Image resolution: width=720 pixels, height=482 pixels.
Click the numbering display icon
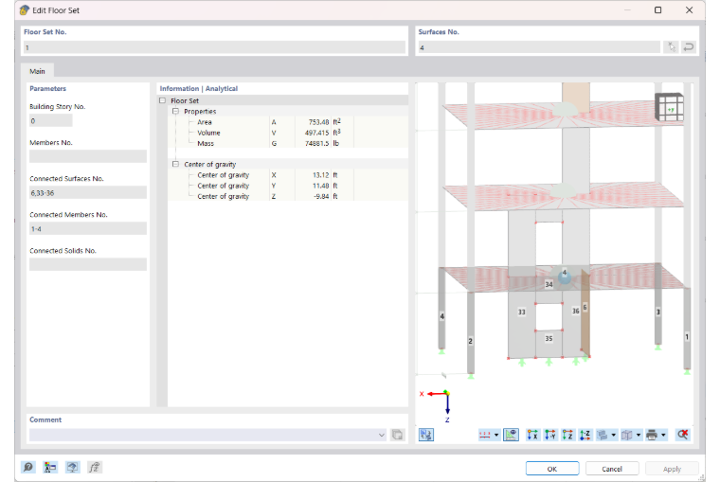[485, 435]
